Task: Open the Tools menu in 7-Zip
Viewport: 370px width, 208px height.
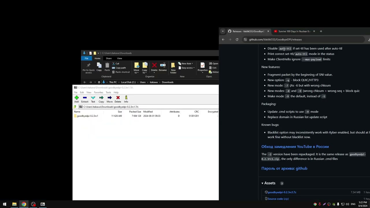Action: [108, 92]
